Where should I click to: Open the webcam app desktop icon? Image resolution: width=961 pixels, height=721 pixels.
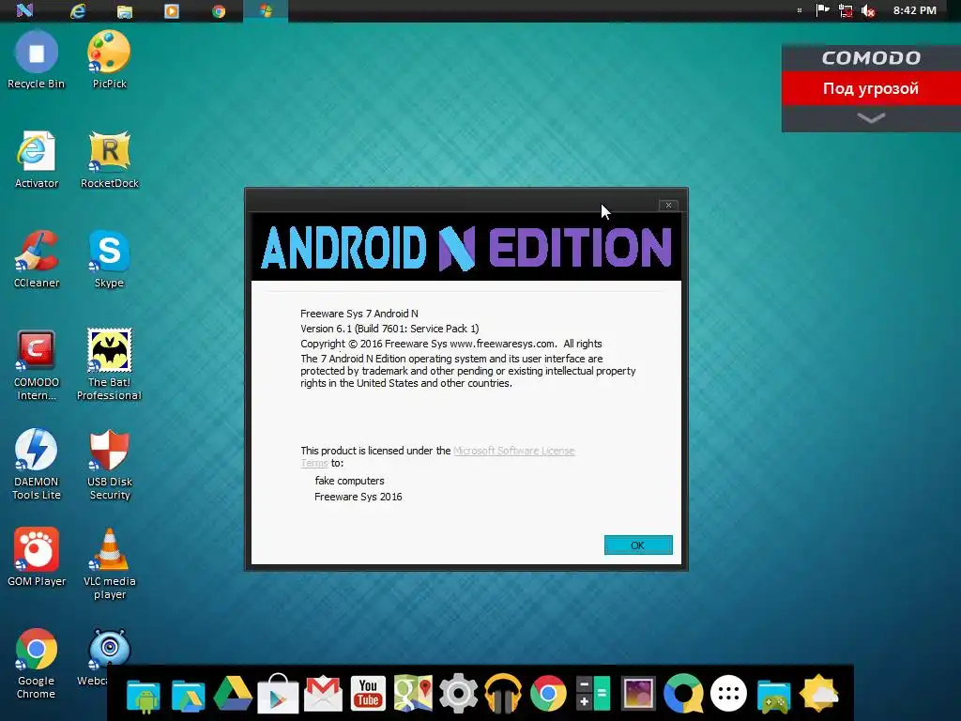coord(109,650)
